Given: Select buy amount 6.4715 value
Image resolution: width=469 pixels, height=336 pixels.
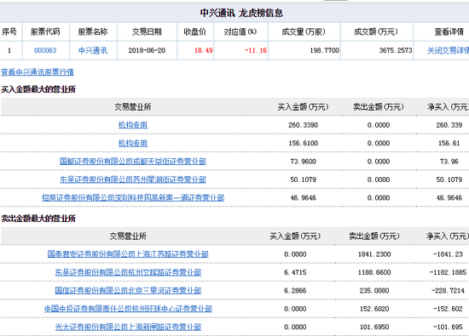Looking at the screenshot, I should tap(295, 272).
